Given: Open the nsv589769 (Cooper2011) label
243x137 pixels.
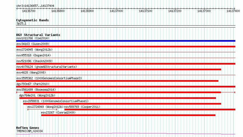Looking at the screenshot, I should coord(82,107).
